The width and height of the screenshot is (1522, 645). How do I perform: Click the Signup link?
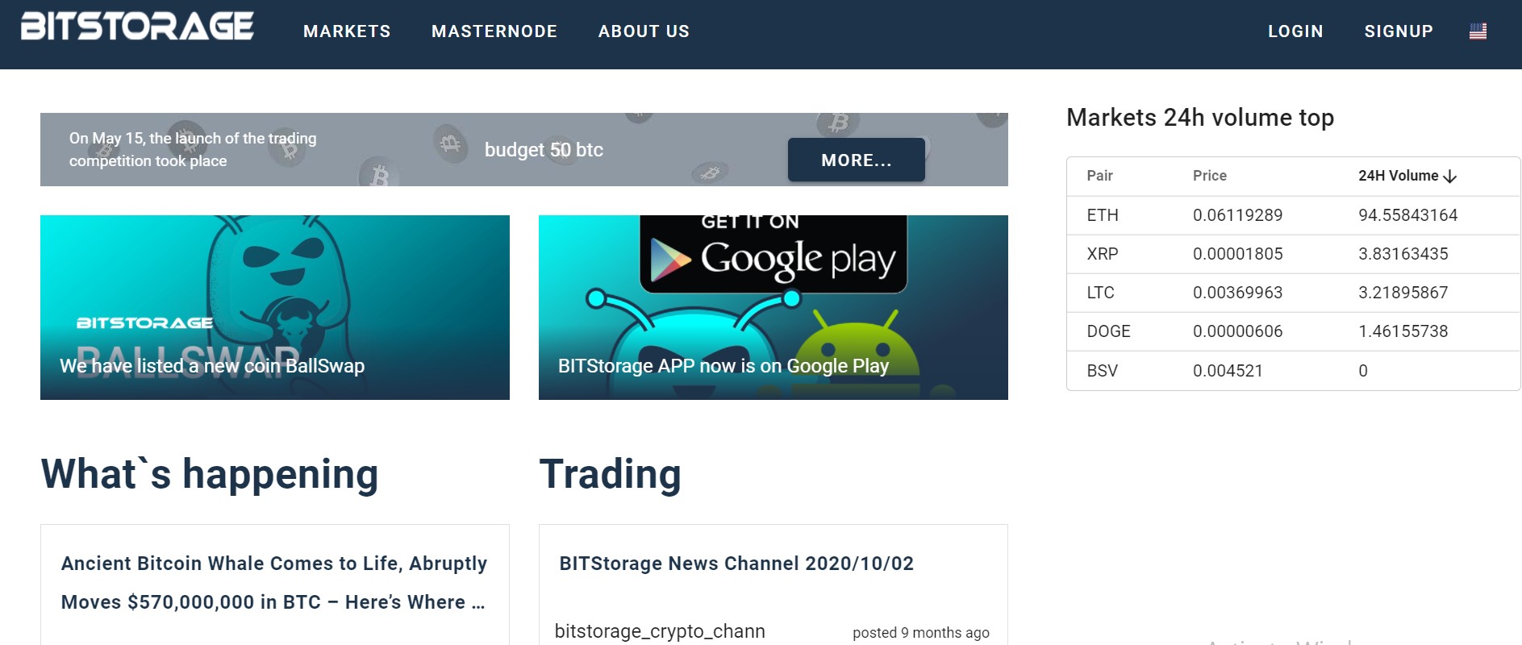click(1399, 31)
